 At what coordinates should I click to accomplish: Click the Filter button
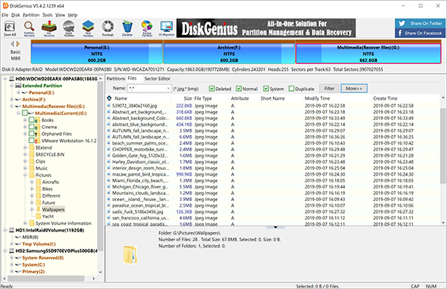pos(329,89)
